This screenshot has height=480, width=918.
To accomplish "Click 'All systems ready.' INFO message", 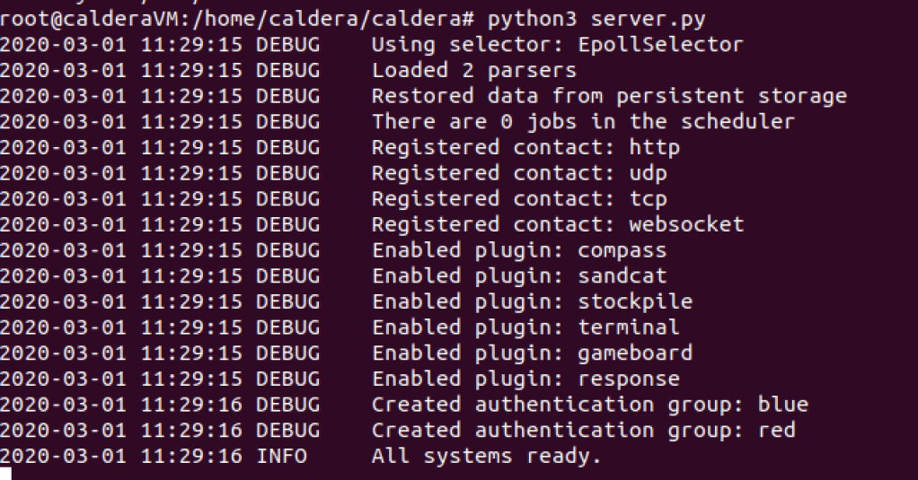I will [486, 456].
